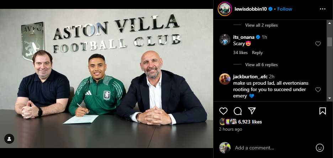Open the 6,923 likes list
This screenshot has height=158, width=333.
(x=250, y=122)
